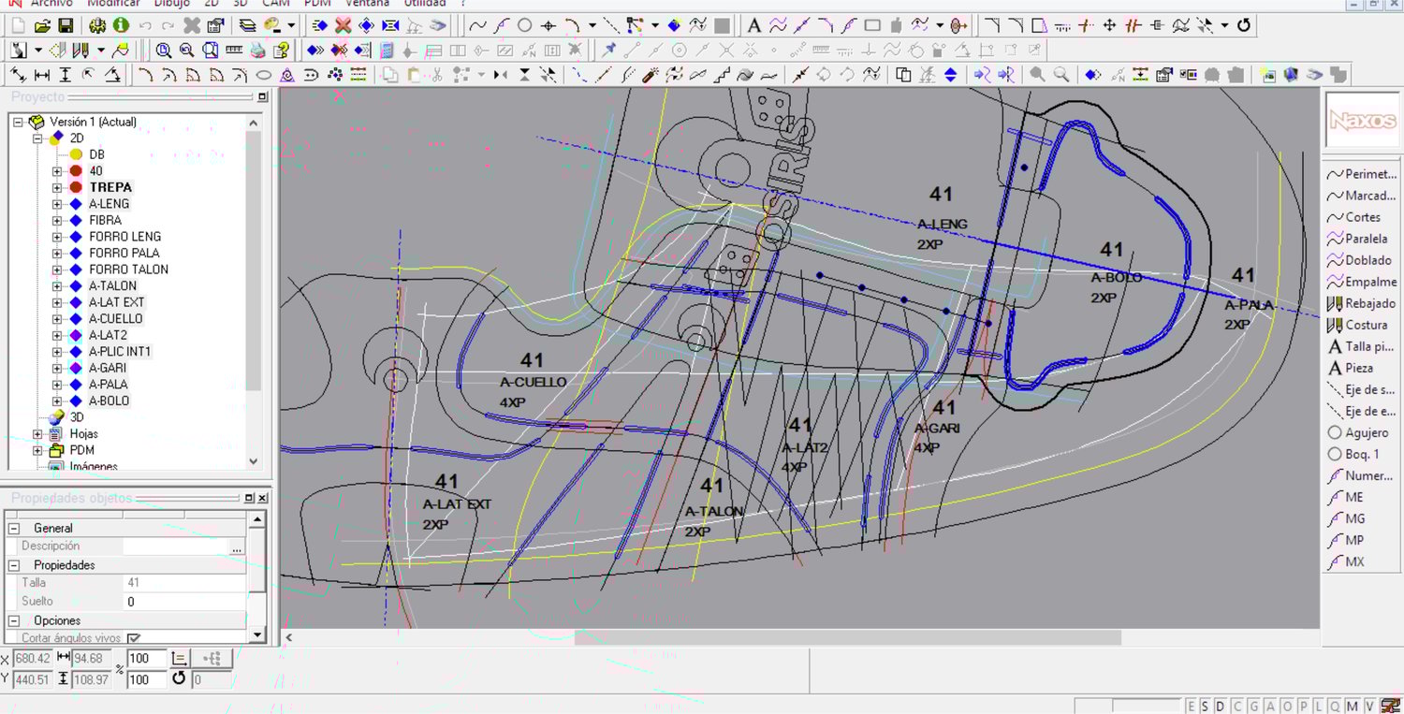Collapse the Propiedades section
The image size is (1404, 714).
[x=15, y=565]
